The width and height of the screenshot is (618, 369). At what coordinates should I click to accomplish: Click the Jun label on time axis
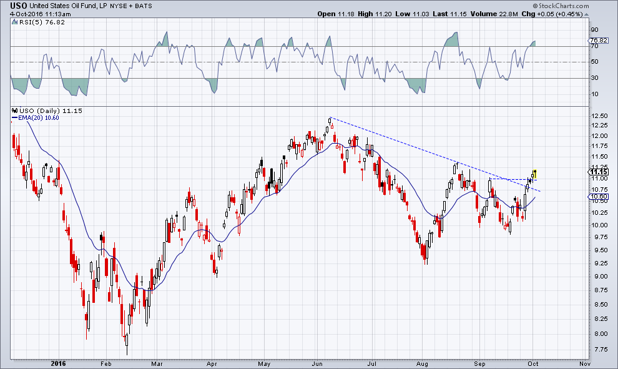point(317,364)
